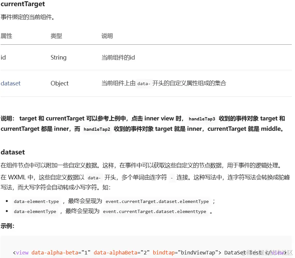Click the currentTarget heading

23,4
